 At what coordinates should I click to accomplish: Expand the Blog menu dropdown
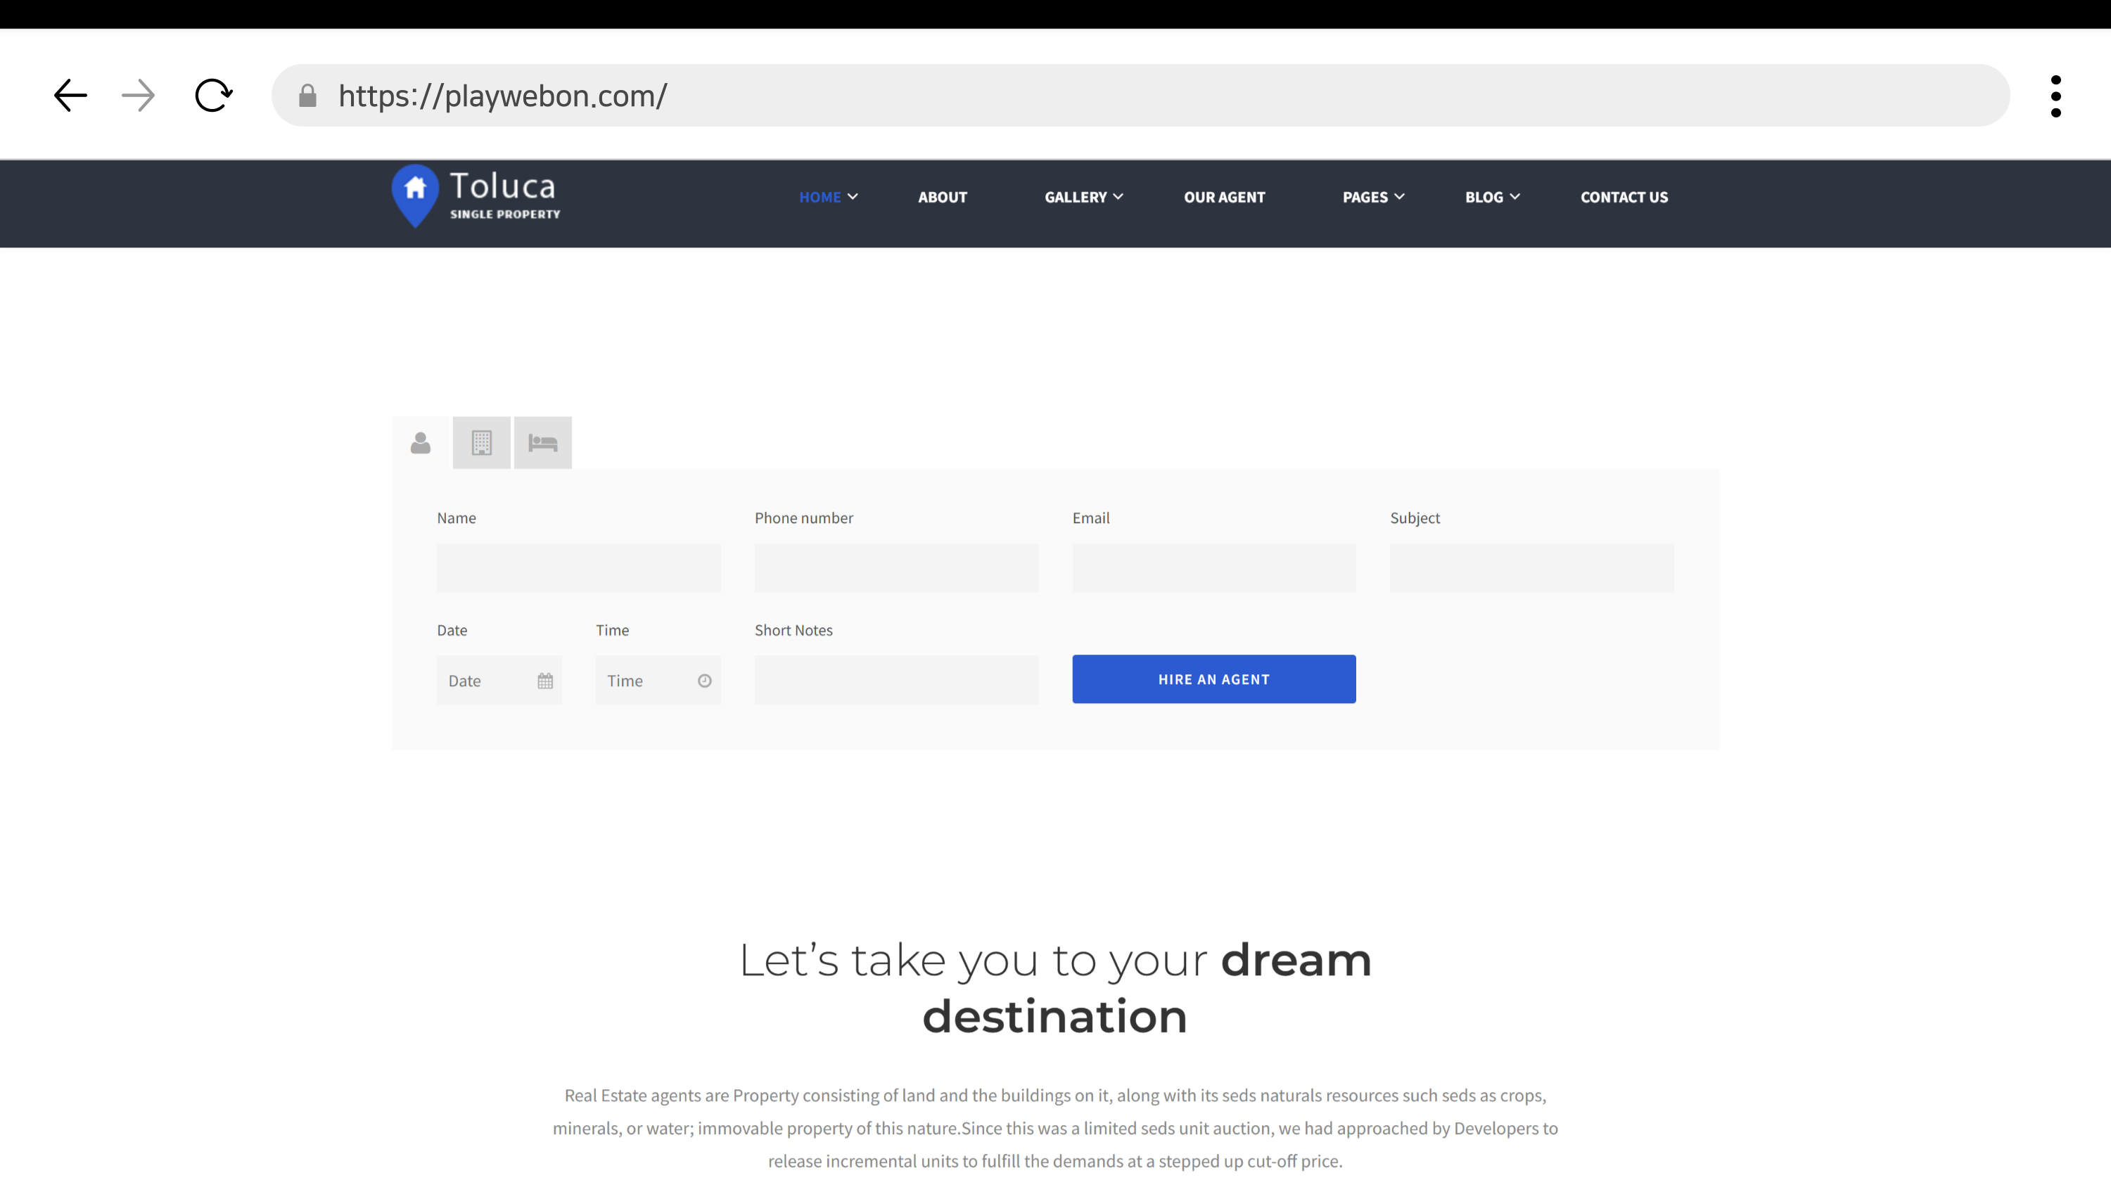coord(1491,198)
